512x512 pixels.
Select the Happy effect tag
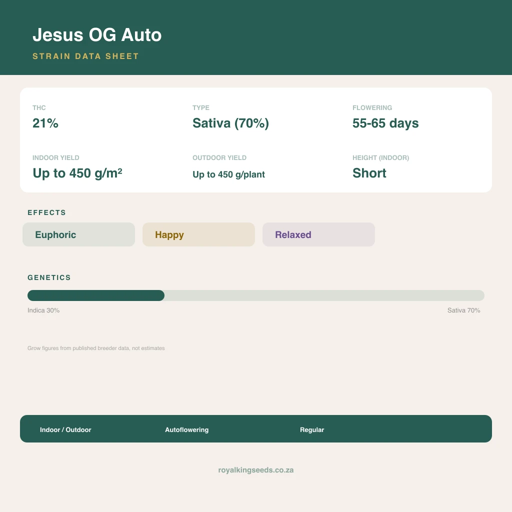[198, 234]
